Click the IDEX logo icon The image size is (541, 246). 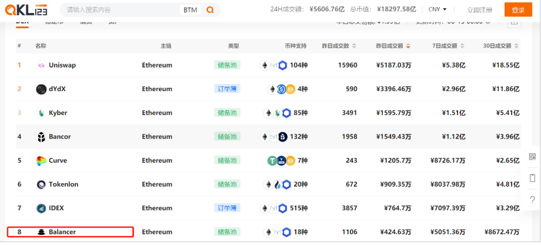pyautogui.click(x=41, y=208)
